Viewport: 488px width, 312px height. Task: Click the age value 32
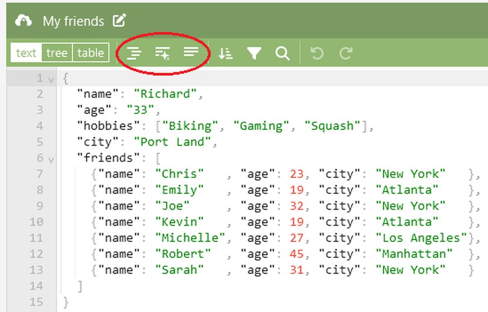coord(297,205)
